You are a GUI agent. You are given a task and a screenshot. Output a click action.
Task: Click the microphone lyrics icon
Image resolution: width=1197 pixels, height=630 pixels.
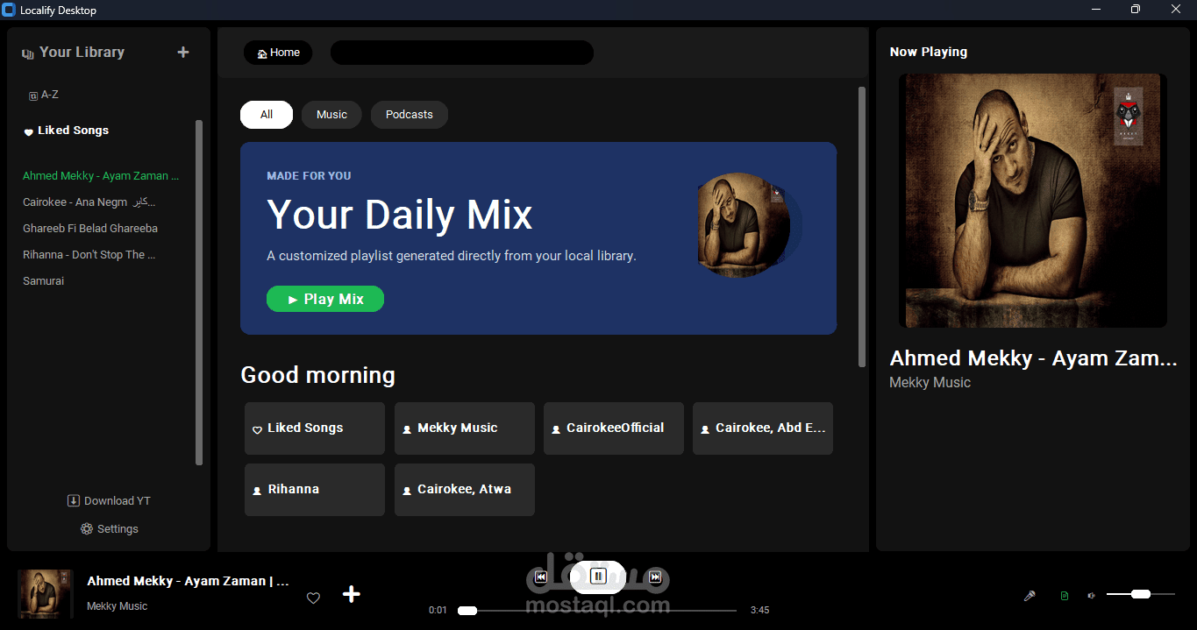(1030, 596)
